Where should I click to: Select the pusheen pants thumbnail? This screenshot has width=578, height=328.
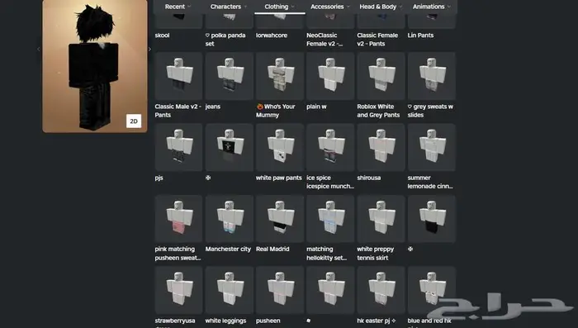click(x=280, y=290)
